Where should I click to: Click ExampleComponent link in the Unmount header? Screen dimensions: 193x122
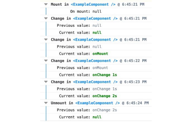tap(98, 103)
